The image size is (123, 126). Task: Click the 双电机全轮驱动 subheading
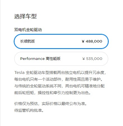click(x=28, y=30)
